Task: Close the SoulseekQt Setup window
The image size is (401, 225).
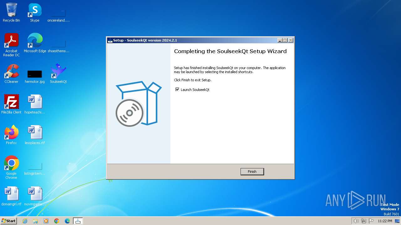Action: click(x=291, y=40)
